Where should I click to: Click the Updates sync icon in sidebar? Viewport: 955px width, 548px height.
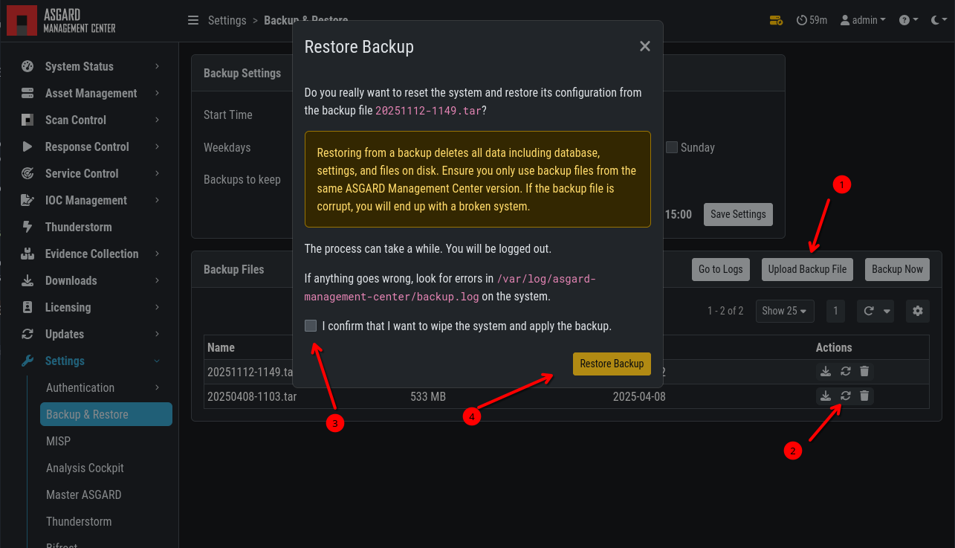(x=27, y=334)
